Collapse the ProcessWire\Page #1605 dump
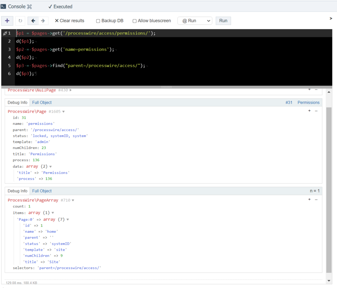The height and width of the screenshot is (288, 337). [64, 112]
